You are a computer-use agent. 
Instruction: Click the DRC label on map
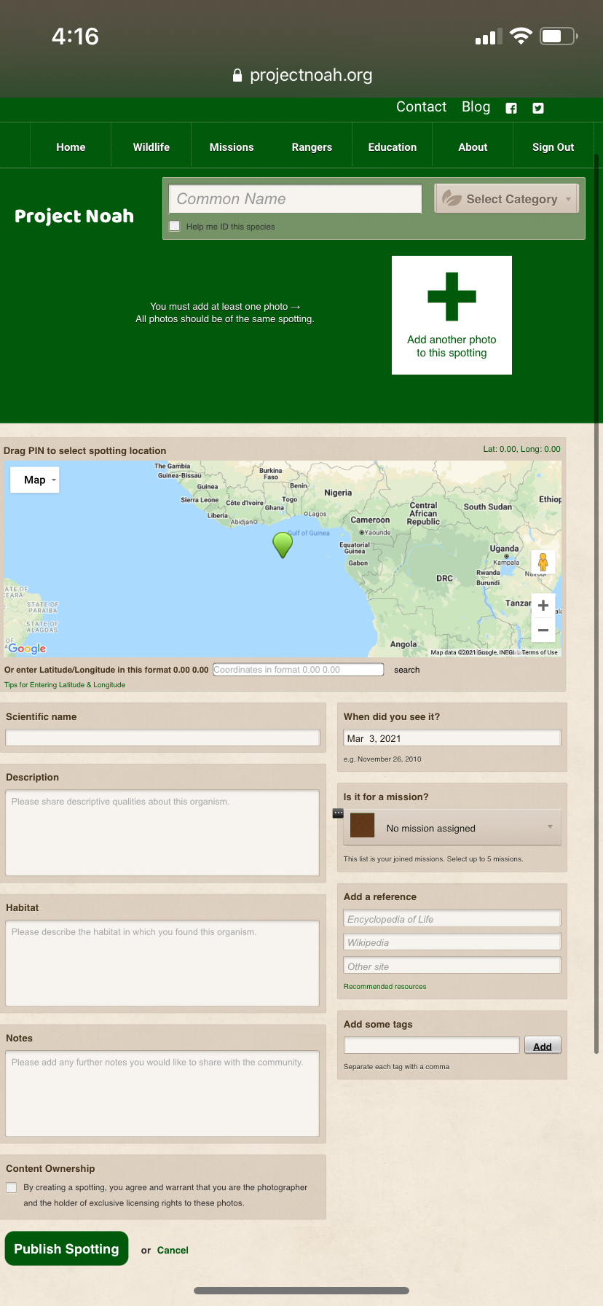pyautogui.click(x=444, y=578)
